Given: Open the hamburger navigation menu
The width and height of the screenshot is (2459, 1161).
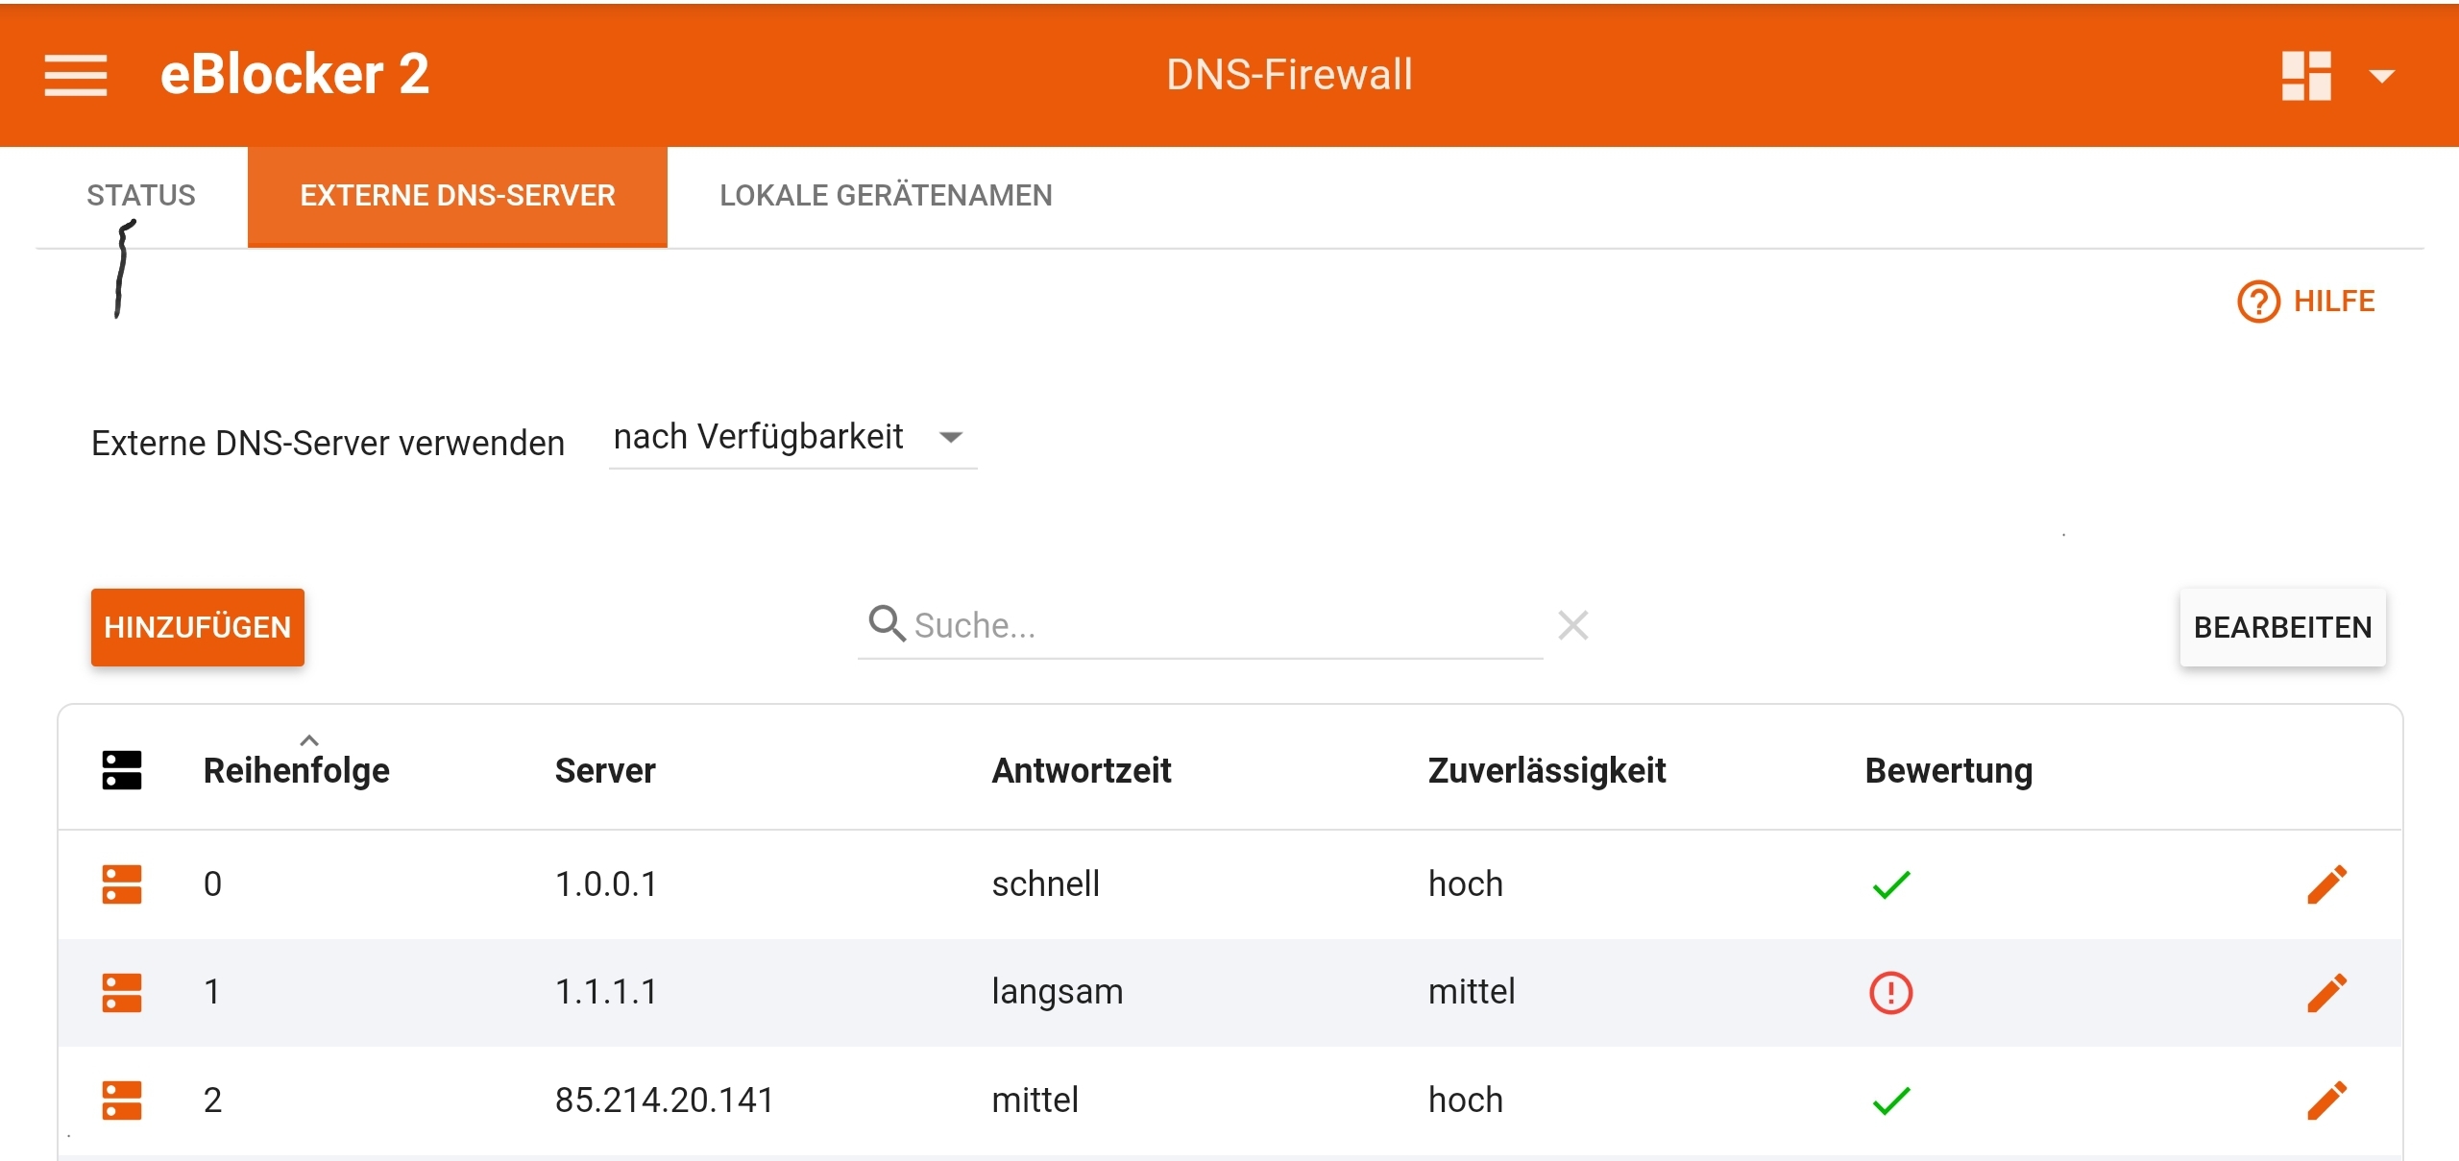Looking at the screenshot, I should point(76,75).
